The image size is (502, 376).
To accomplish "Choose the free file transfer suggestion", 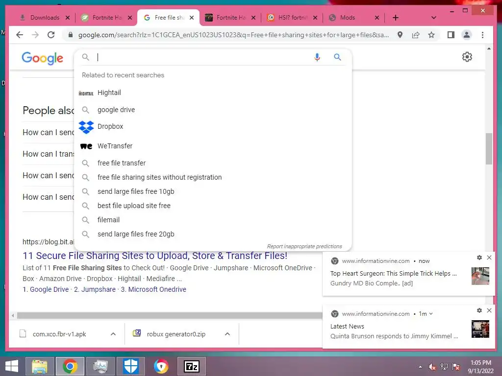I will pos(213,163).
